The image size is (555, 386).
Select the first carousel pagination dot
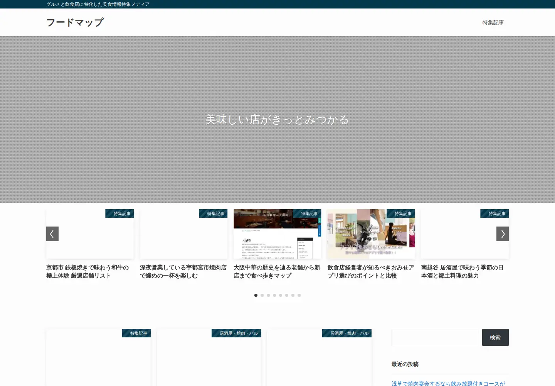pyautogui.click(x=256, y=295)
